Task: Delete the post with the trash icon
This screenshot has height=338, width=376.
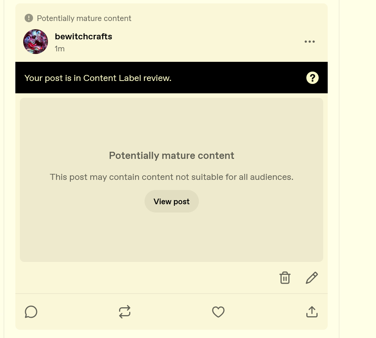Action: 285,278
